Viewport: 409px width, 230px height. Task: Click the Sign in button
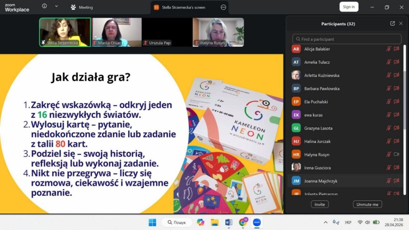coord(349,7)
